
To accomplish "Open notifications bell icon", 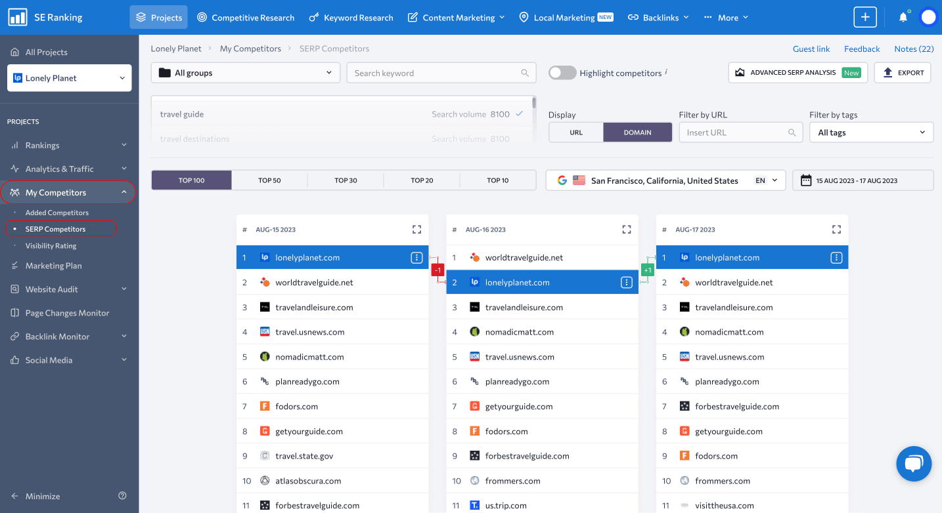I will 903,17.
